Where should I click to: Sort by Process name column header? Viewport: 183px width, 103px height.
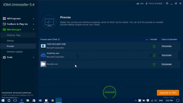click(x=50, y=39)
